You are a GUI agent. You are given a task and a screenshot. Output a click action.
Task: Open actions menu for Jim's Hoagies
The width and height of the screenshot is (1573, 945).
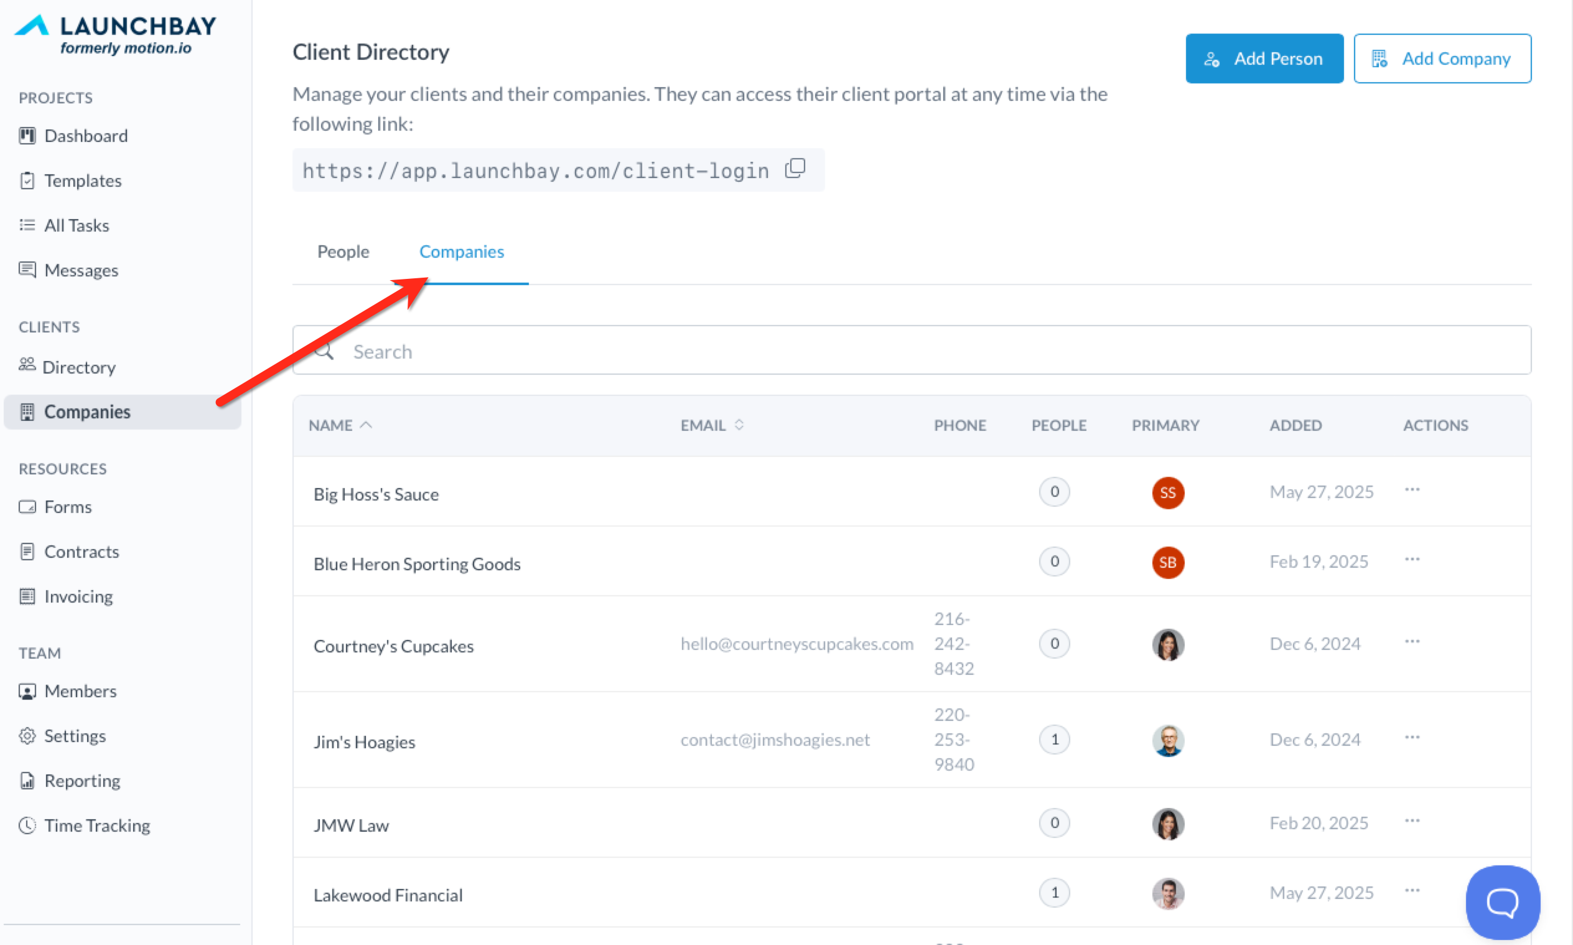pos(1412,738)
